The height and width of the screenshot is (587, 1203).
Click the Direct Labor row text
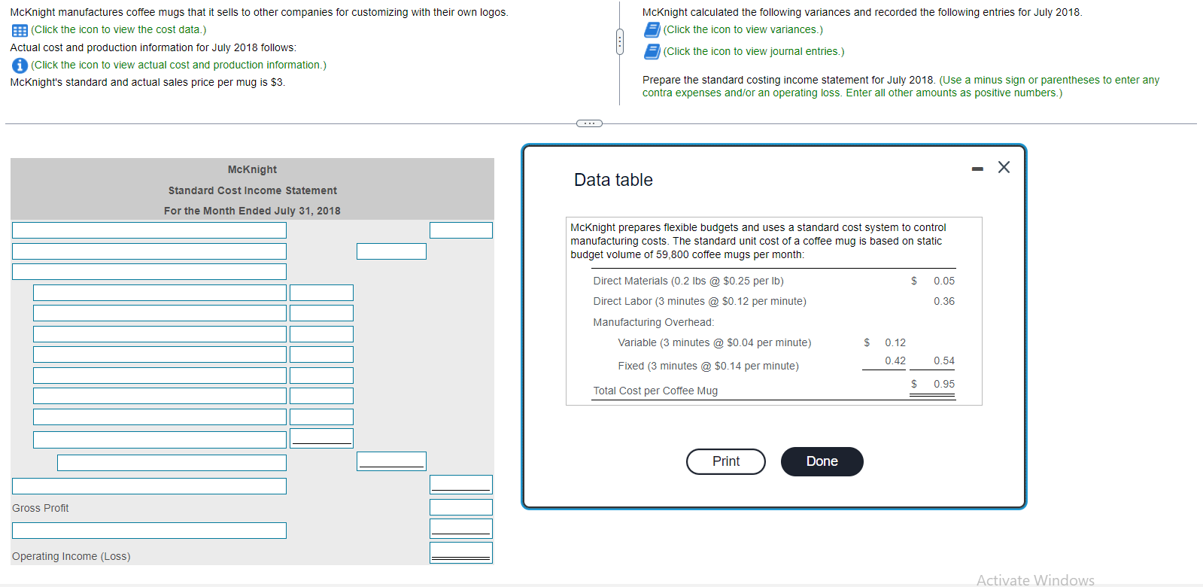(700, 301)
